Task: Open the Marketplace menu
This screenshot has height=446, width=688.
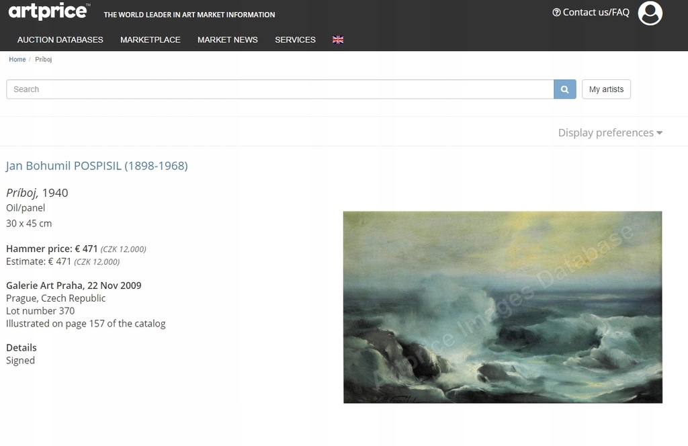Action: click(x=150, y=40)
